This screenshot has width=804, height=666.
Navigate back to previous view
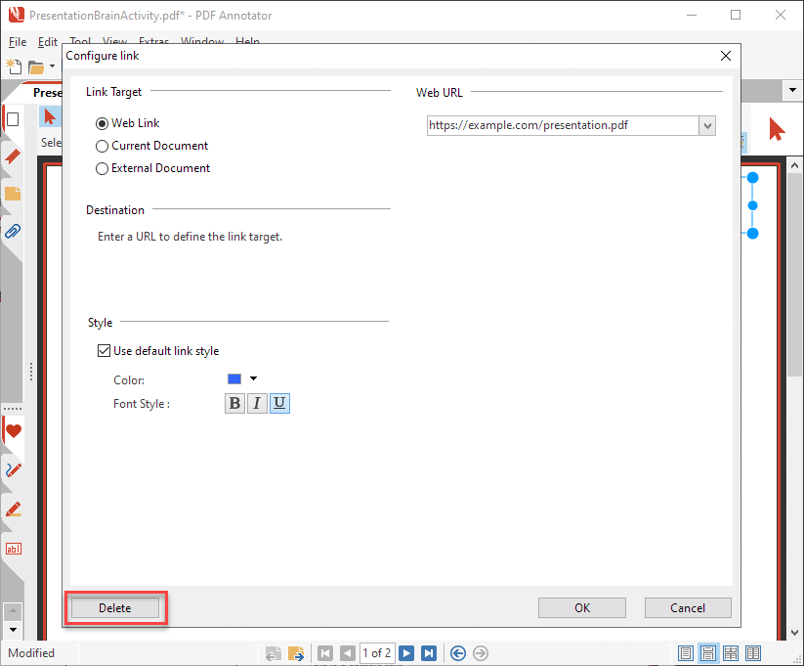pos(458,653)
